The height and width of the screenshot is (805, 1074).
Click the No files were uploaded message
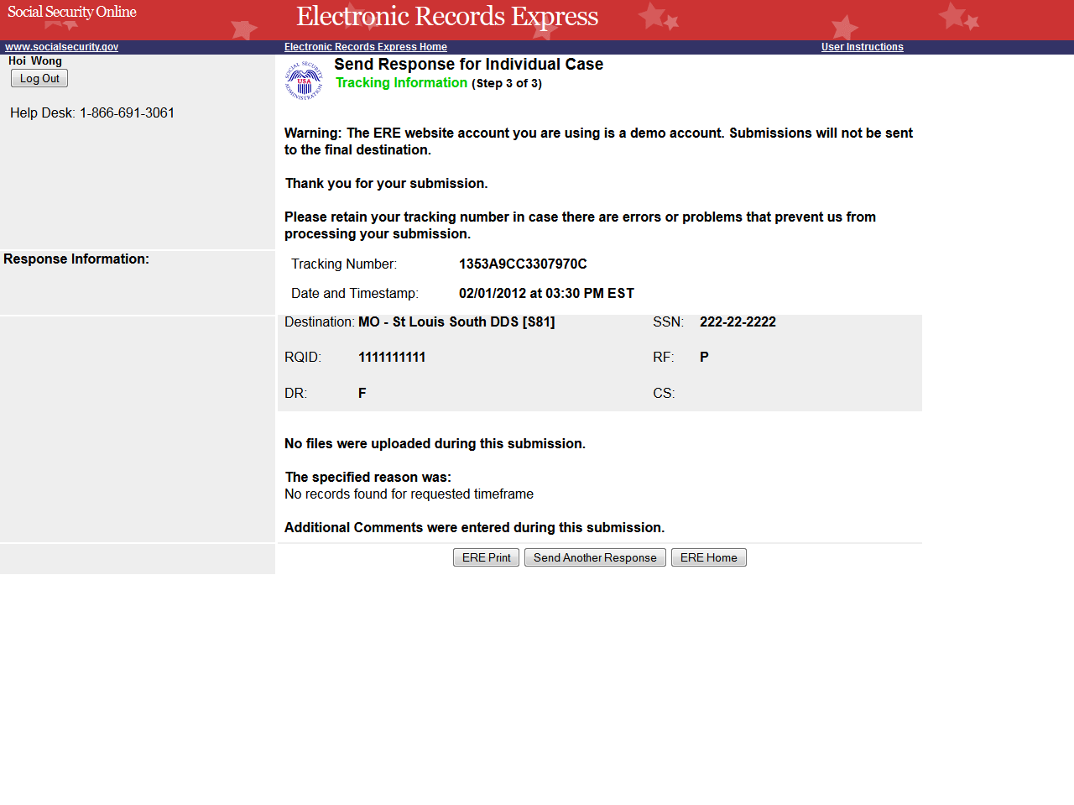point(435,443)
